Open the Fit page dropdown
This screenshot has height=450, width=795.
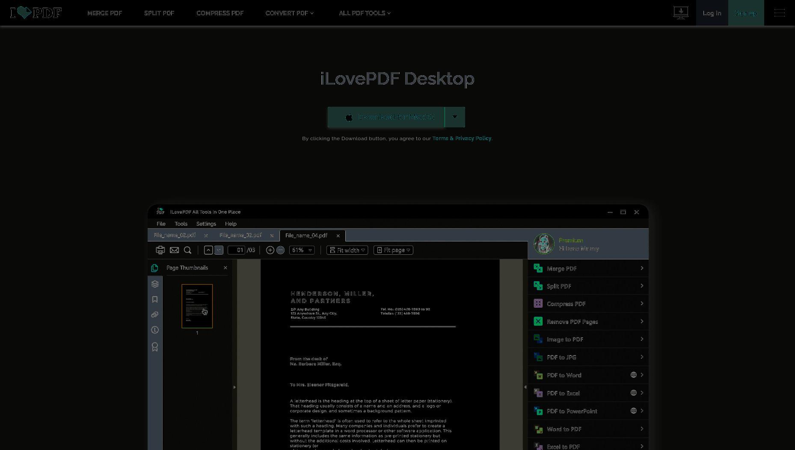[x=393, y=250]
